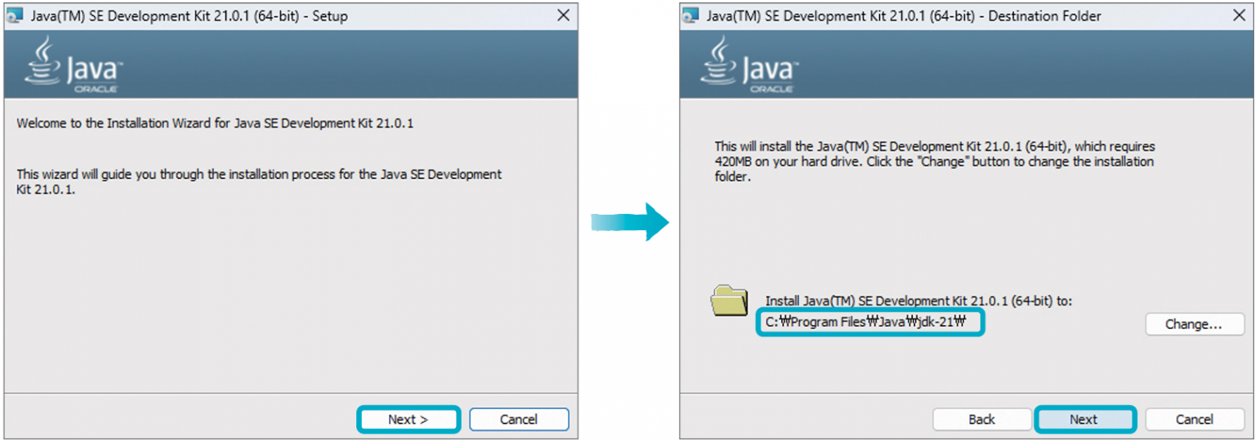The height and width of the screenshot is (441, 1255).
Task: Click Next in the Destination Folder window
Action: coord(1084,419)
